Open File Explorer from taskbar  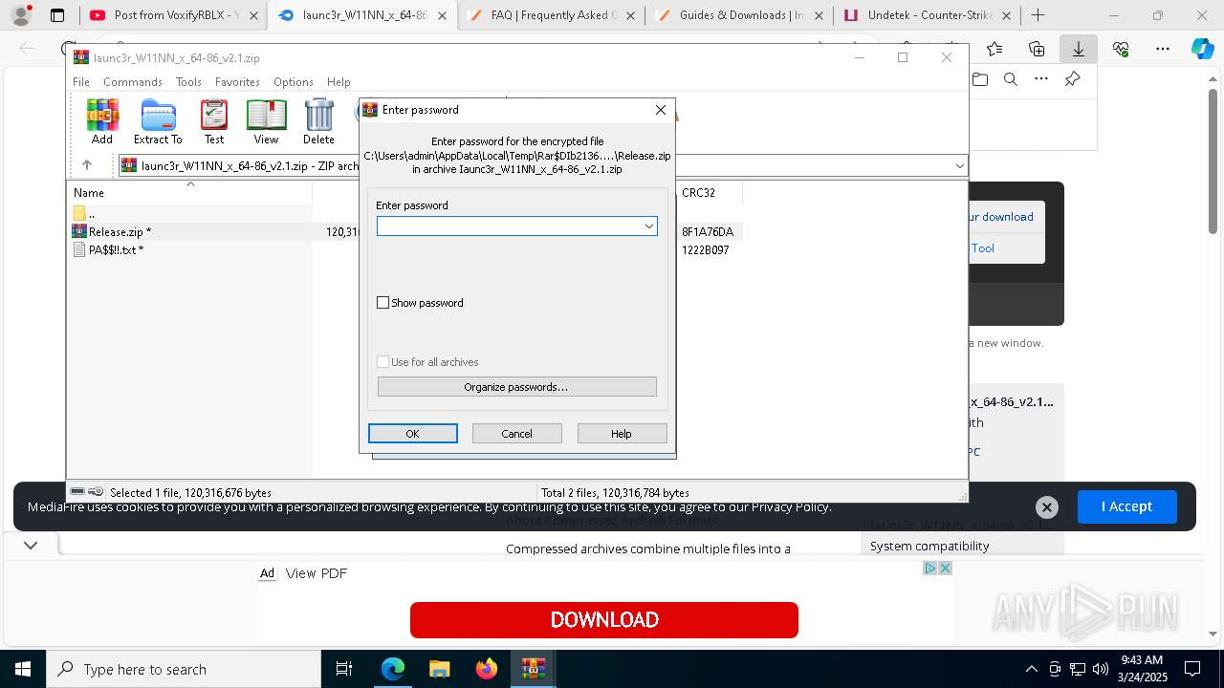click(439, 669)
